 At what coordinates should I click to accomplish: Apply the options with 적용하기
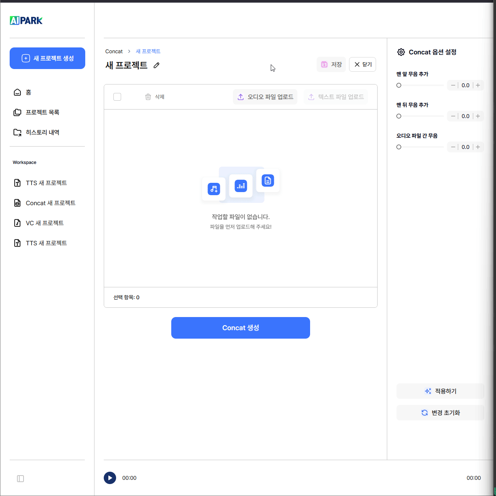pos(440,391)
